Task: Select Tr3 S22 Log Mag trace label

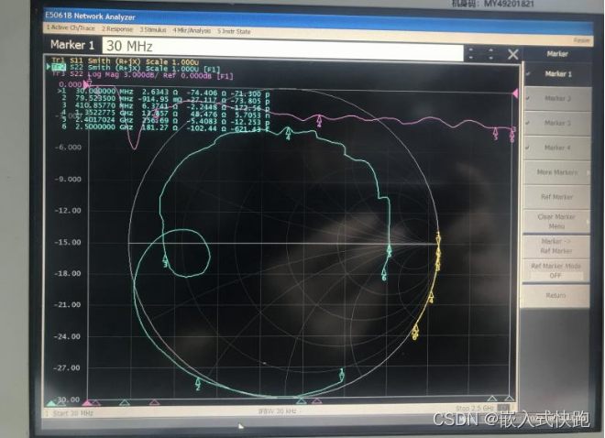Action: [142, 75]
